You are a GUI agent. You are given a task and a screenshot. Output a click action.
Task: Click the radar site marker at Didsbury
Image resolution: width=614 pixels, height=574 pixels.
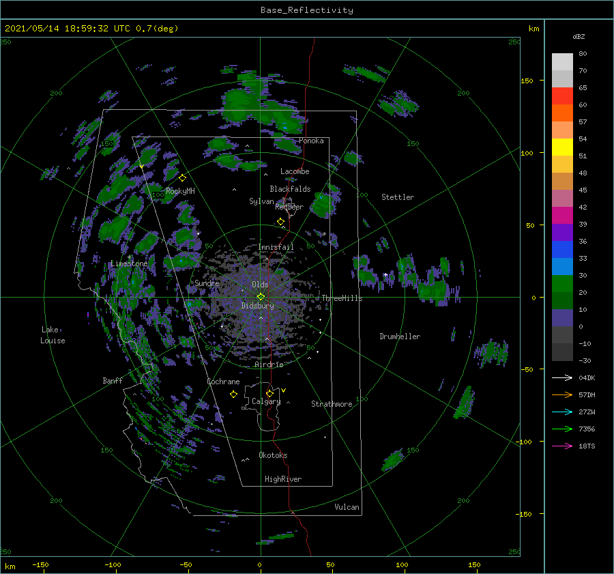click(261, 297)
